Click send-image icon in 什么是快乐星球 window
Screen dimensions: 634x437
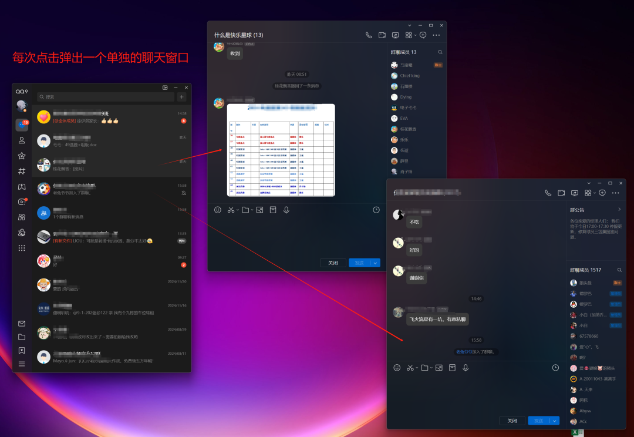pos(259,210)
